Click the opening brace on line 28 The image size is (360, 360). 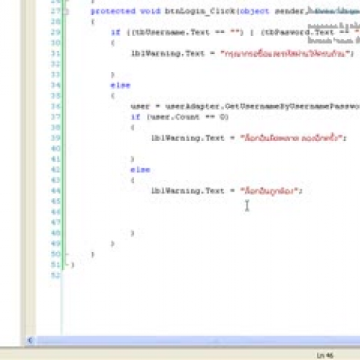coord(93,22)
